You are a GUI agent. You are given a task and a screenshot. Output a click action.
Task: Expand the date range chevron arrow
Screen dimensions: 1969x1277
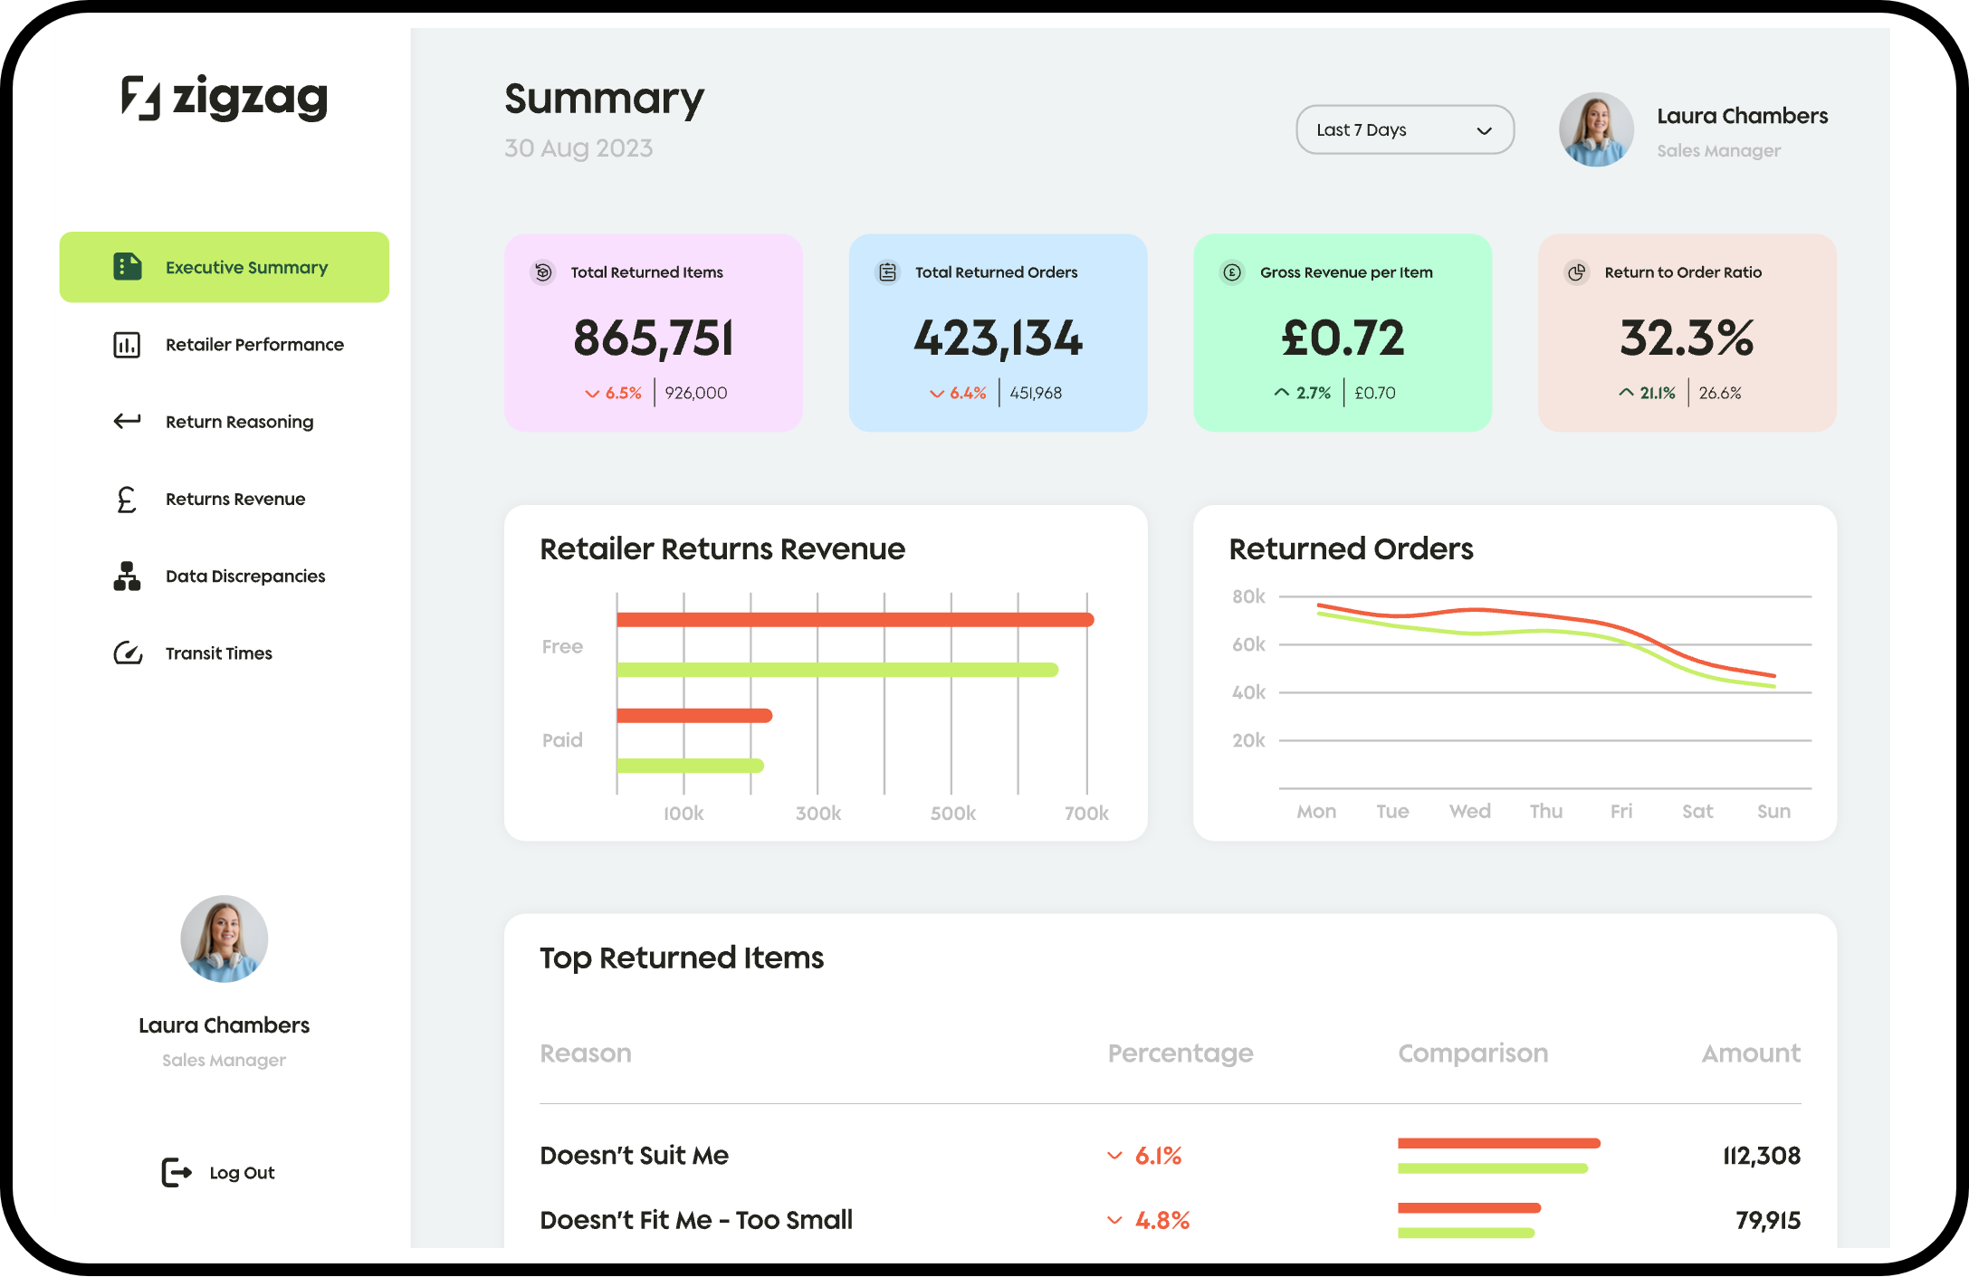tap(1484, 130)
